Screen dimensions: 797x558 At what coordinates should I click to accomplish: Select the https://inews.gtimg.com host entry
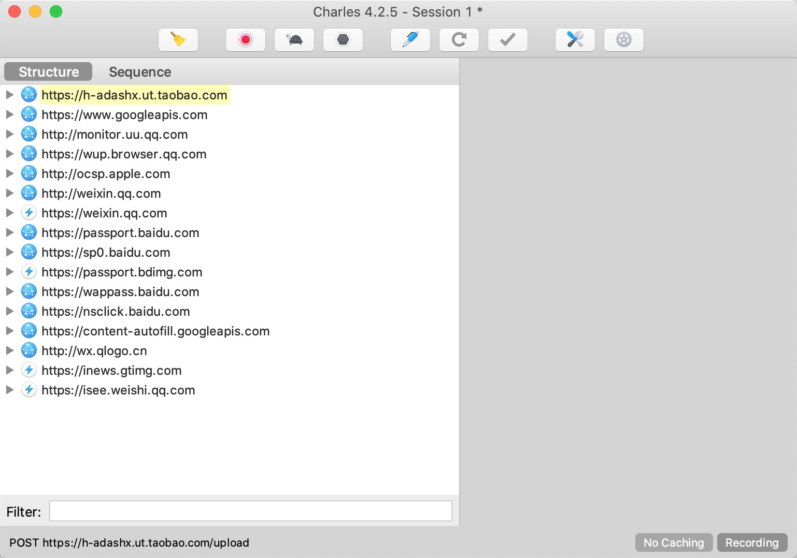pyautogui.click(x=111, y=371)
